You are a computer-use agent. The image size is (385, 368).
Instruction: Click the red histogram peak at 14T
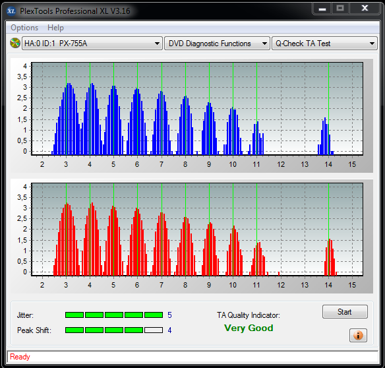tap(330, 257)
